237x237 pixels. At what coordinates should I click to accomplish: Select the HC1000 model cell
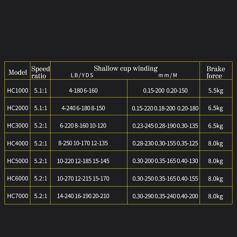pyautogui.click(x=18, y=90)
